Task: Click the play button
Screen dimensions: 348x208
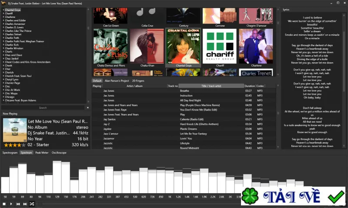Action: coord(11,204)
